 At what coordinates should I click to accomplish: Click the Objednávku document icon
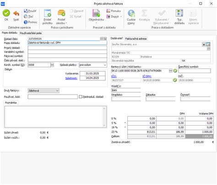(x=96, y=13)
